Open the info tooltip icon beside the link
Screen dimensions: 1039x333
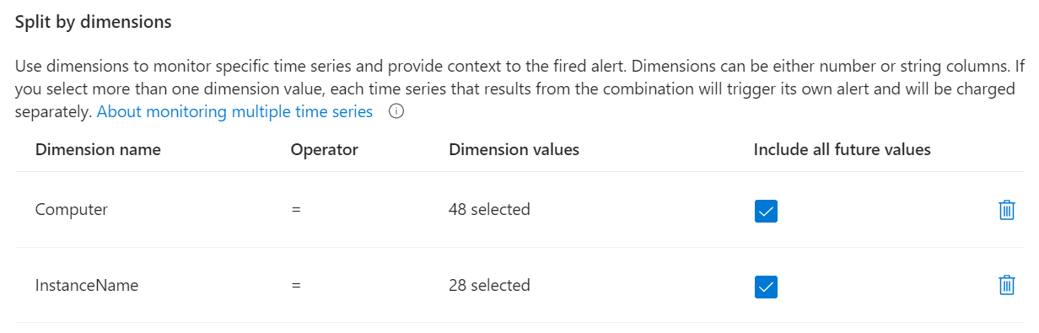point(396,112)
